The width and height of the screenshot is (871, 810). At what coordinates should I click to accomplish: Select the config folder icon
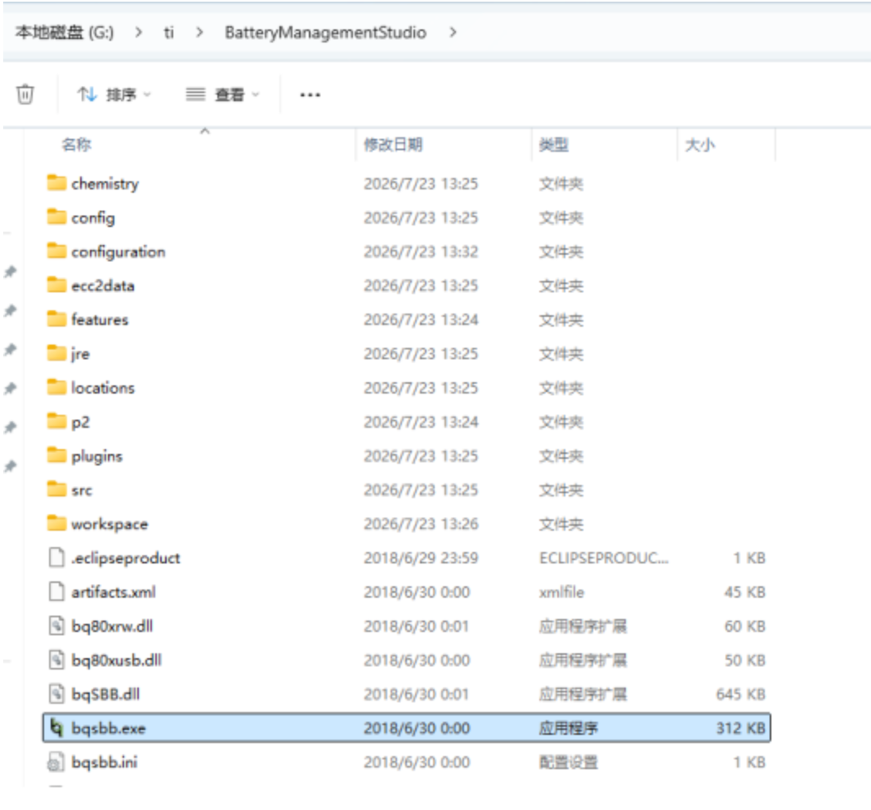pyautogui.click(x=56, y=216)
